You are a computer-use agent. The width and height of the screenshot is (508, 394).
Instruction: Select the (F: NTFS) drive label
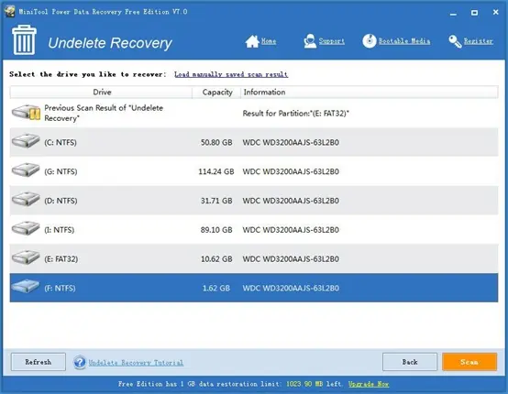coord(60,288)
